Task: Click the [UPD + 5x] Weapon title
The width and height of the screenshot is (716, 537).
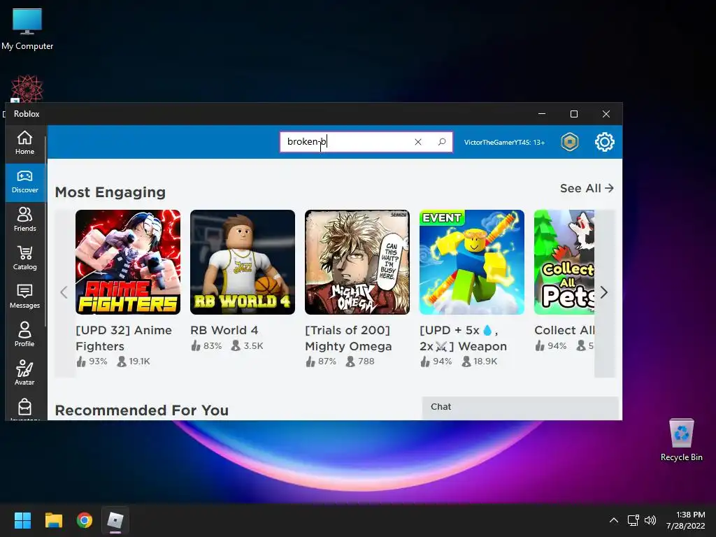Action: pos(463,338)
